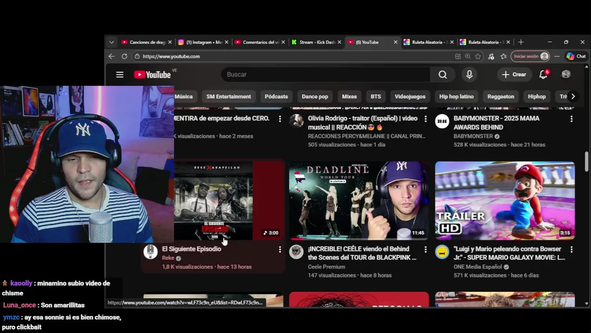
Task: Open the browser extensions icon
Action: (491, 56)
